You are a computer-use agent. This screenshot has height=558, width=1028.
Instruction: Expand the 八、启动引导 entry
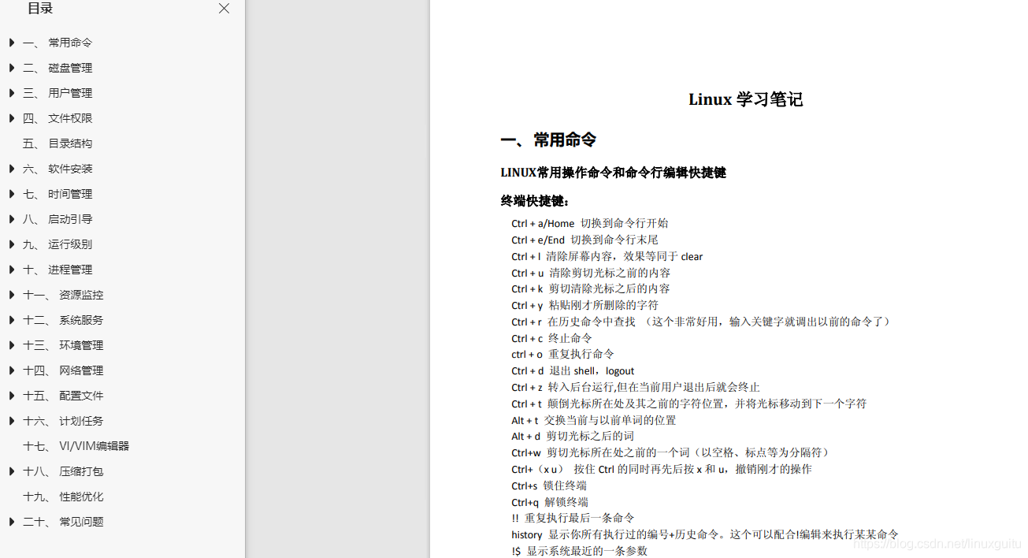pos(11,218)
